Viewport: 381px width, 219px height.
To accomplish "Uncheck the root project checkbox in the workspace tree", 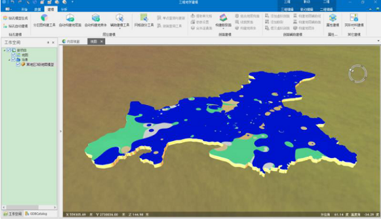I will point(8,50).
